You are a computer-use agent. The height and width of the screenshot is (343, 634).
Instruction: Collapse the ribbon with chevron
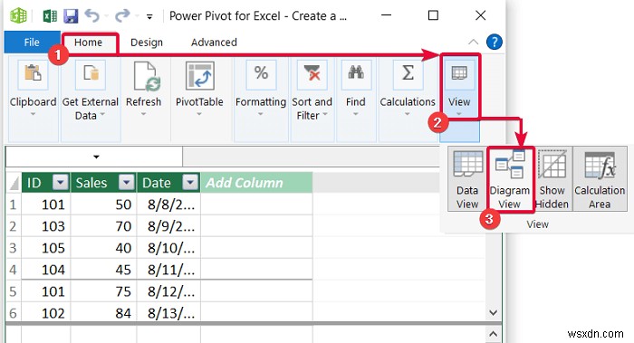(473, 42)
